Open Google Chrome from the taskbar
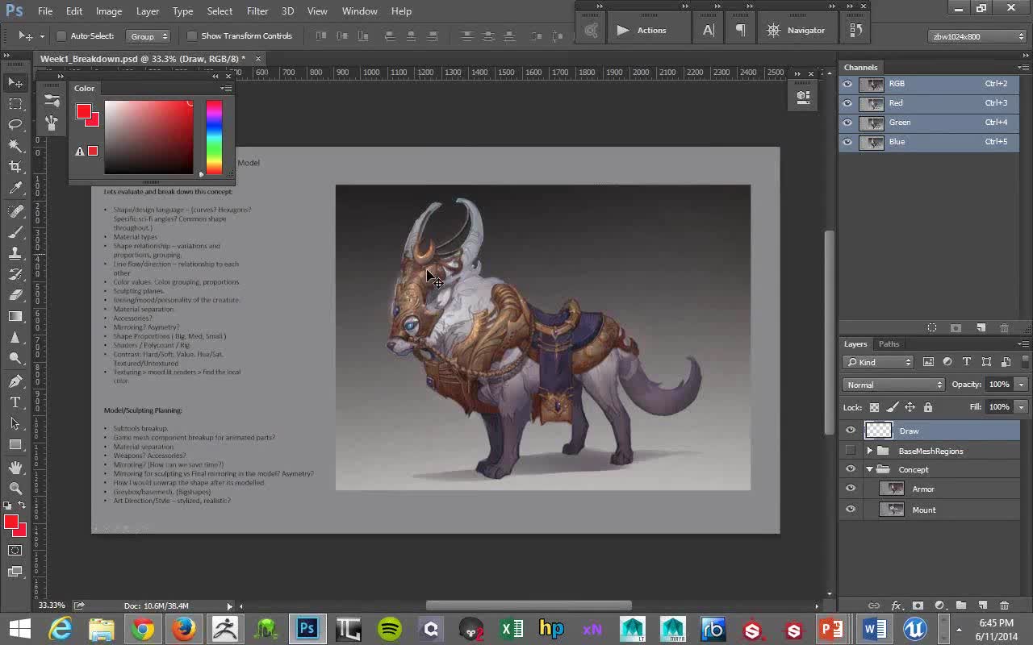 point(143,628)
